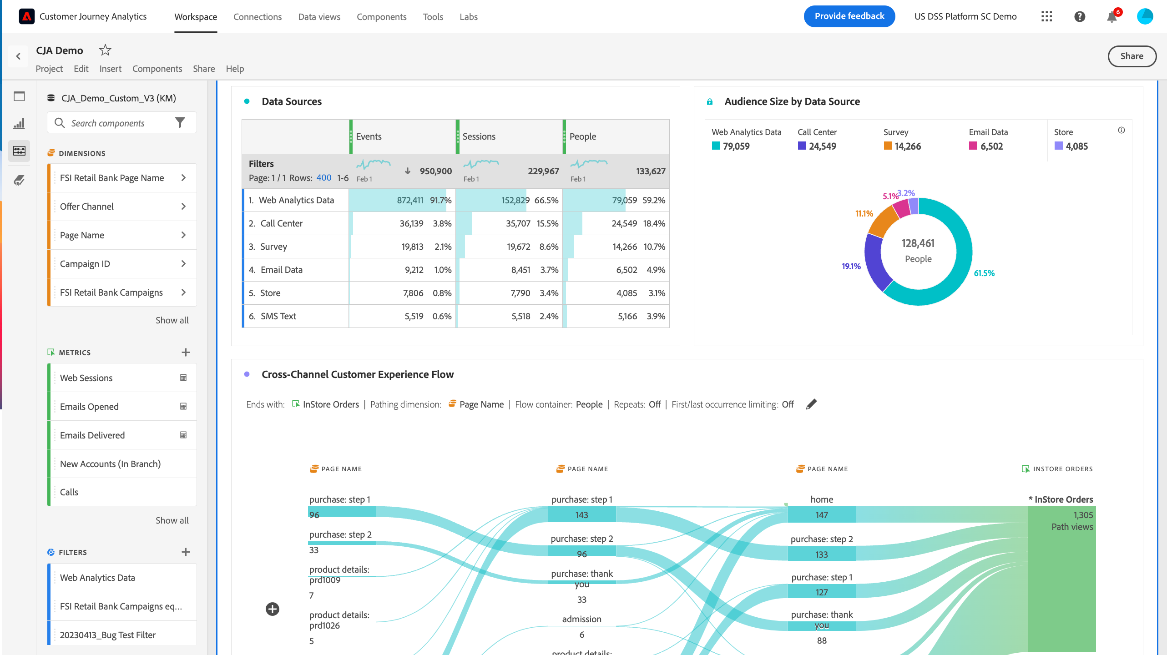The image size is (1167, 655).
Task: Star the CJA Demo project as favorite
Action: (105, 50)
